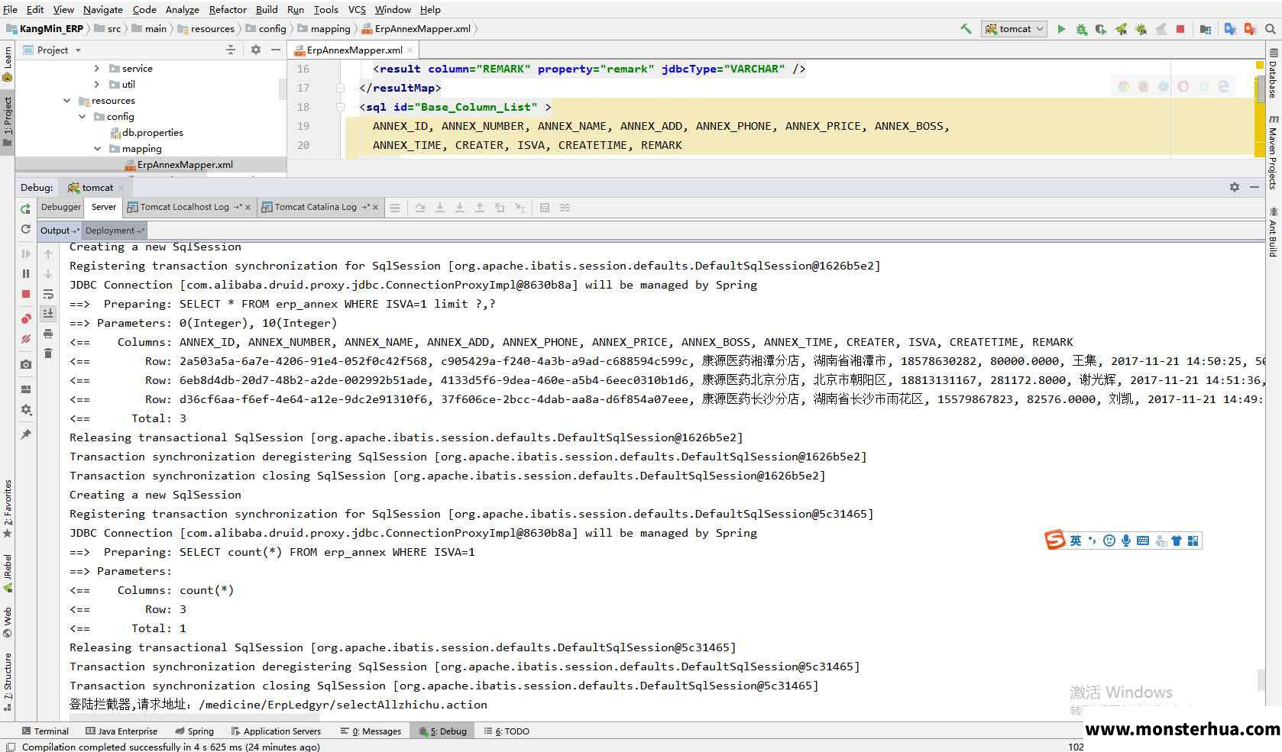
Task: Click Update application refresh icon in Debug
Action: pyautogui.click(x=25, y=229)
